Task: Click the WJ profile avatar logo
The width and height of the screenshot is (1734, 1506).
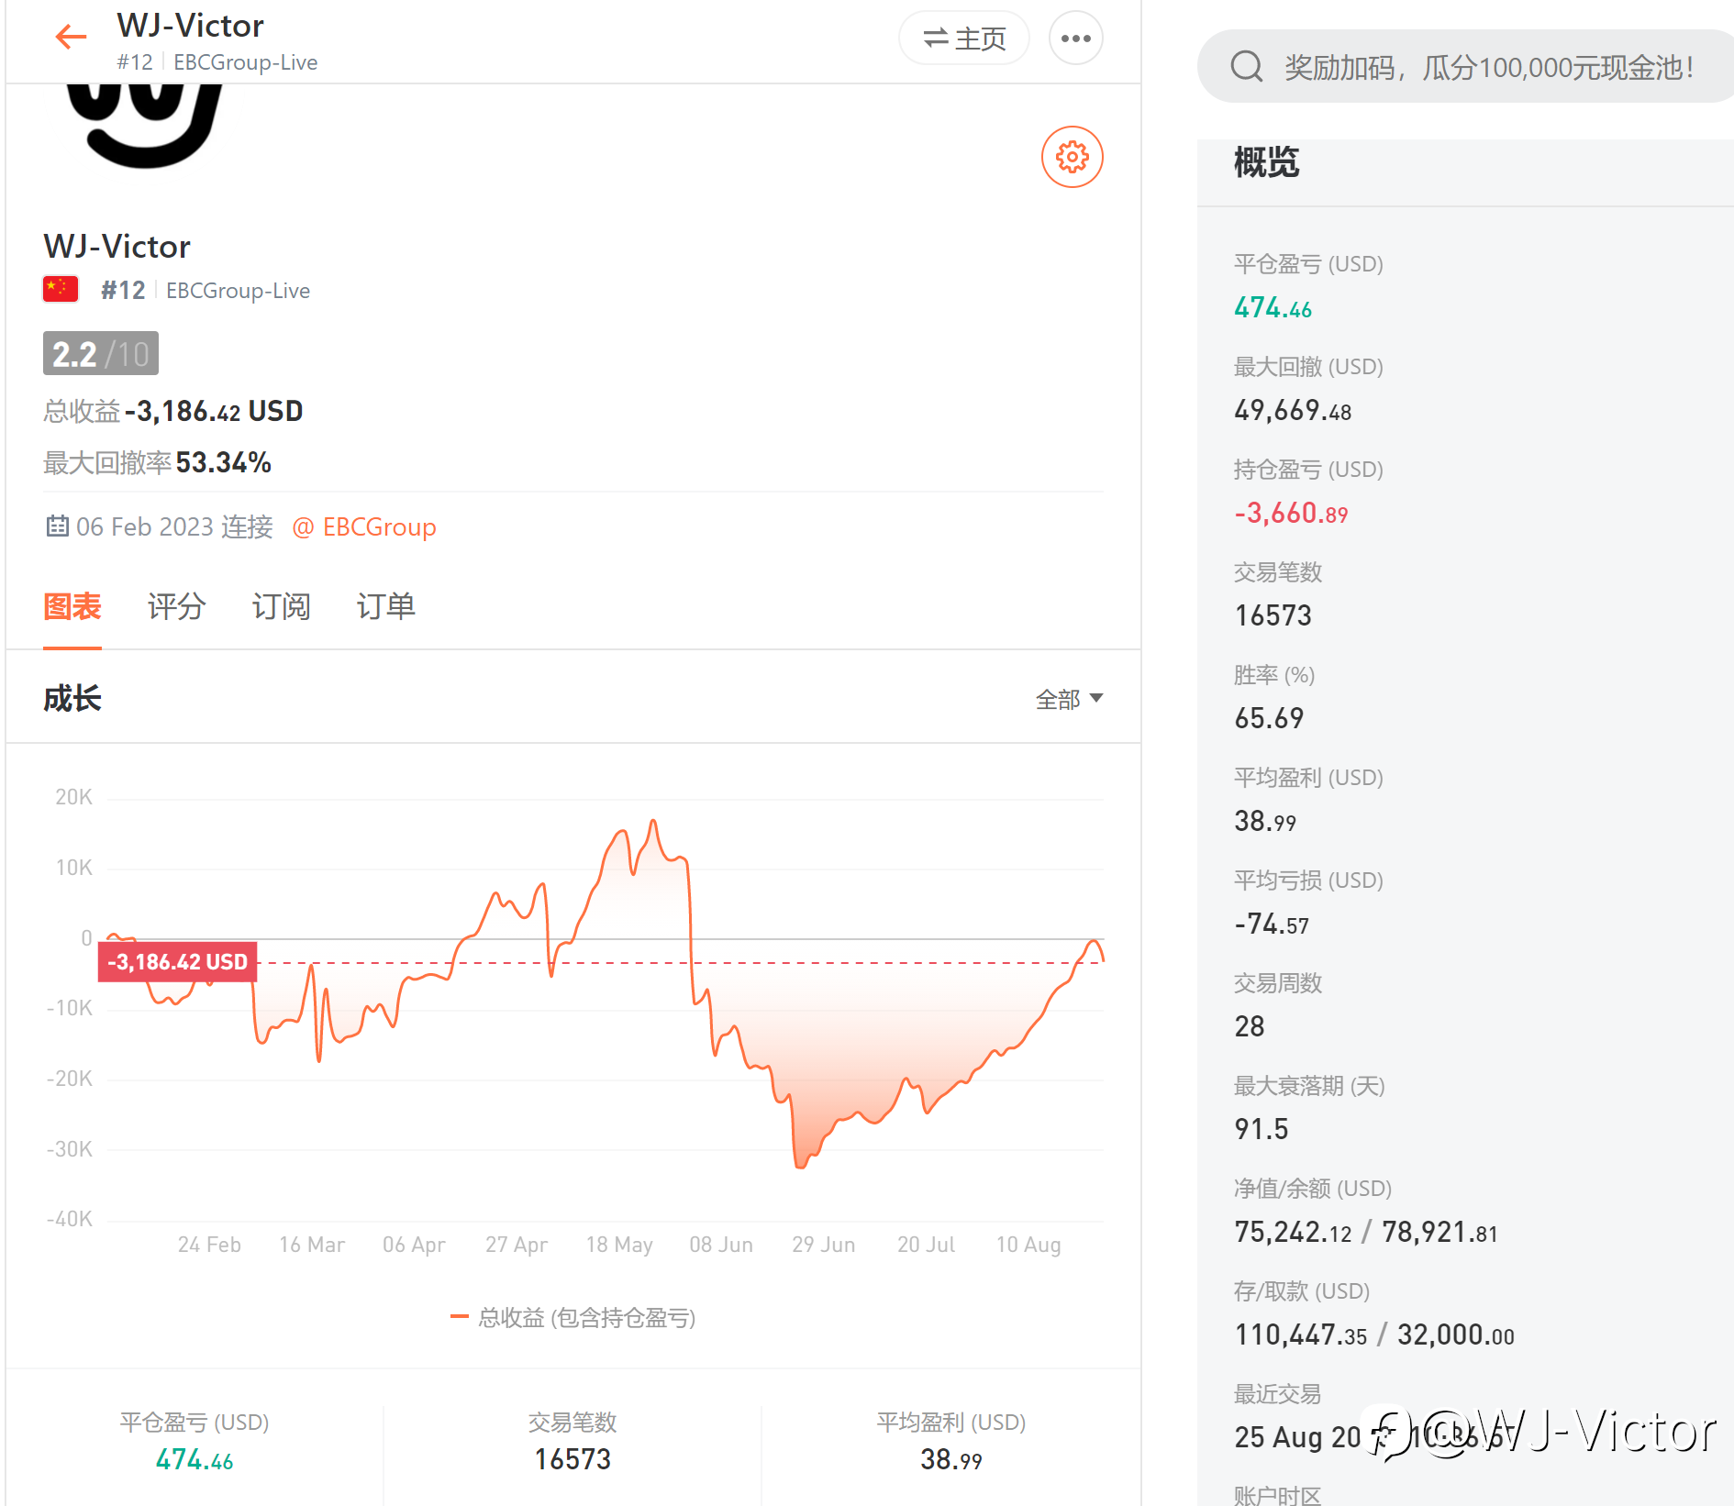Action: (145, 126)
